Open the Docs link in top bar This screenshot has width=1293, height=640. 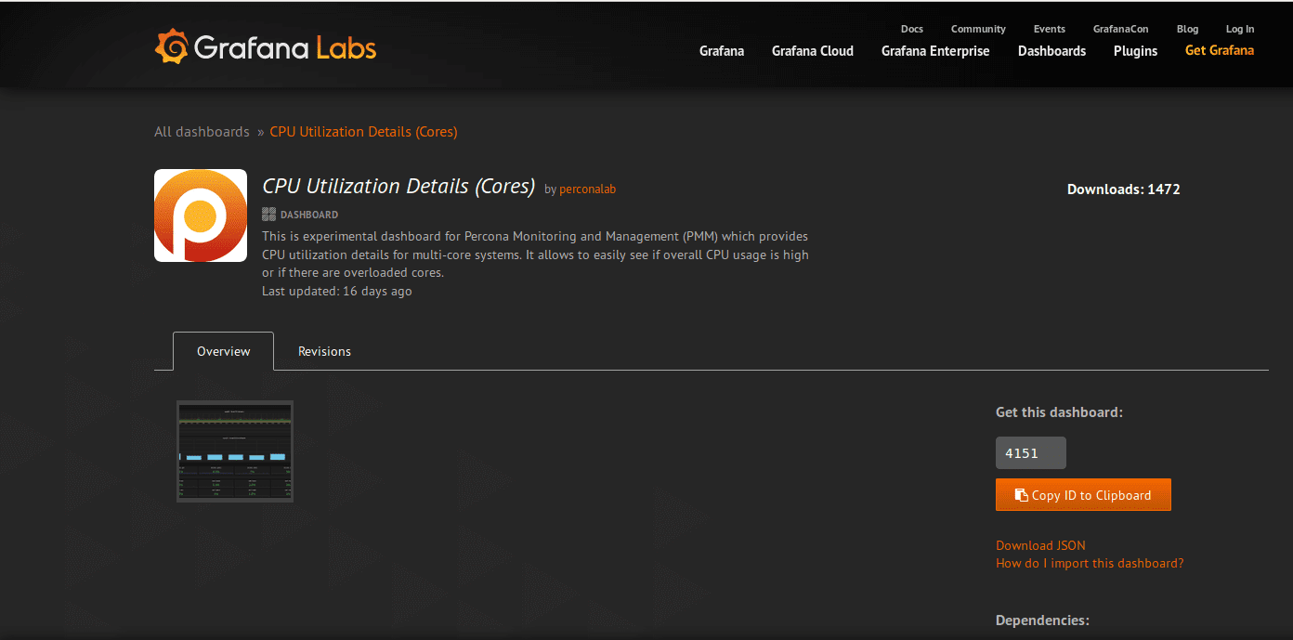912,29
